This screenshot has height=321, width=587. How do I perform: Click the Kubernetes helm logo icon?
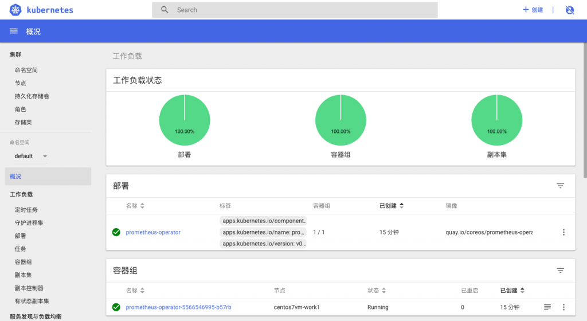15,10
